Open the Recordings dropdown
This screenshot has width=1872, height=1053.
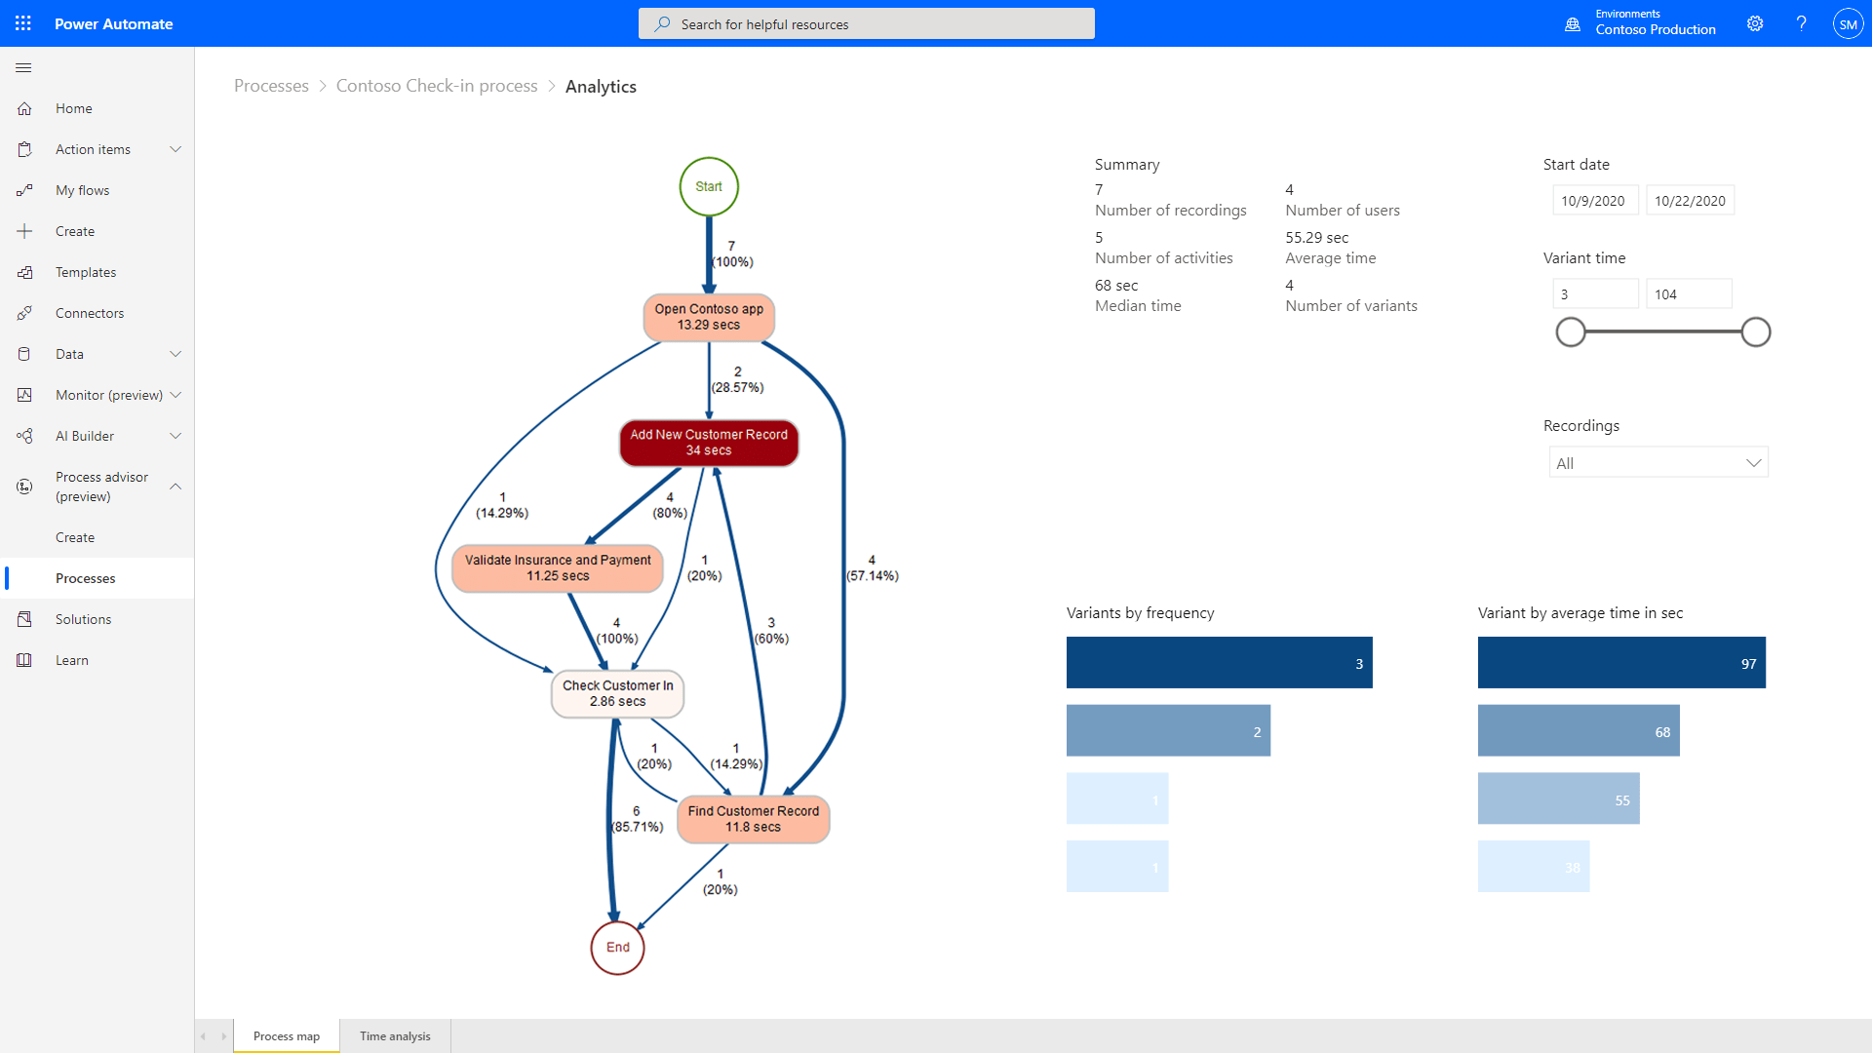1657,461
